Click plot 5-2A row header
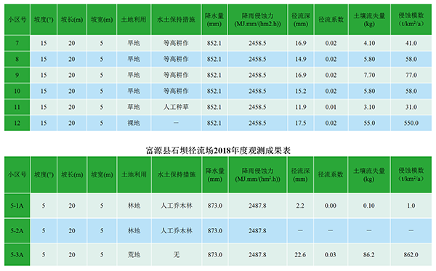436x271 pixels. pyautogui.click(x=17, y=230)
